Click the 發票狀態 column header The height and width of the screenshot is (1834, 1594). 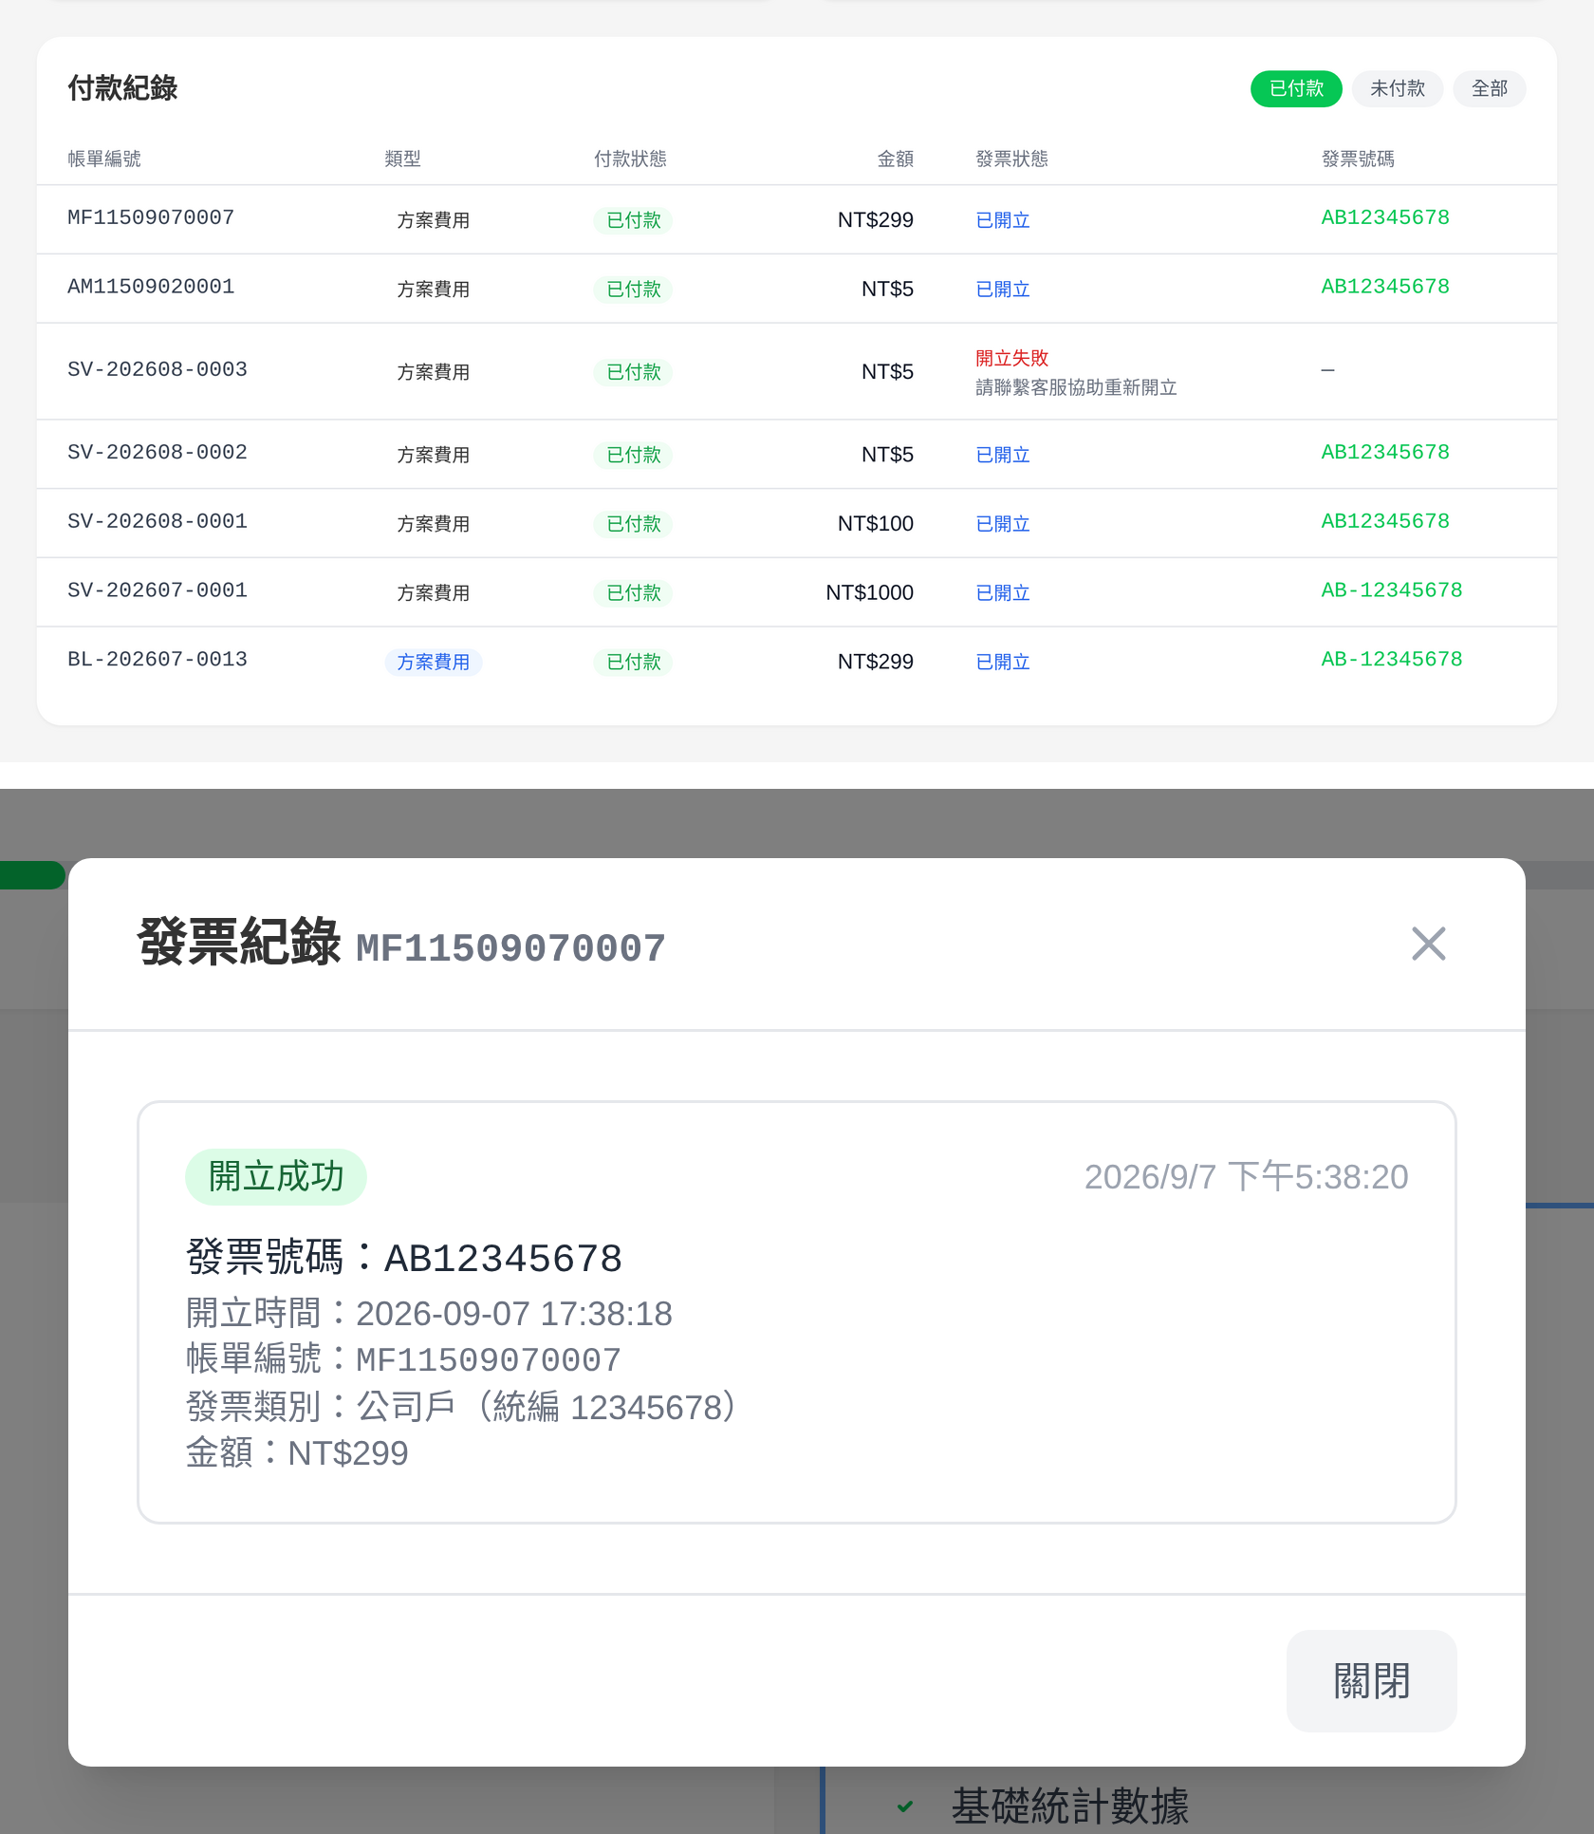click(1012, 159)
